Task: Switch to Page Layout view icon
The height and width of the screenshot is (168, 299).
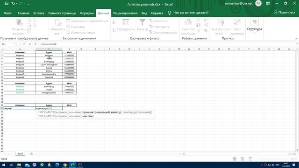Action: click(242, 159)
